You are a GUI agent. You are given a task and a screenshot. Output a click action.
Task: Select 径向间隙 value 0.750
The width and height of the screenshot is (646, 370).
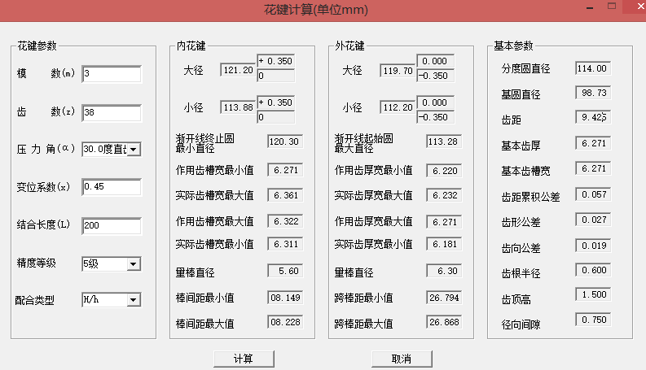click(x=593, y=320)
